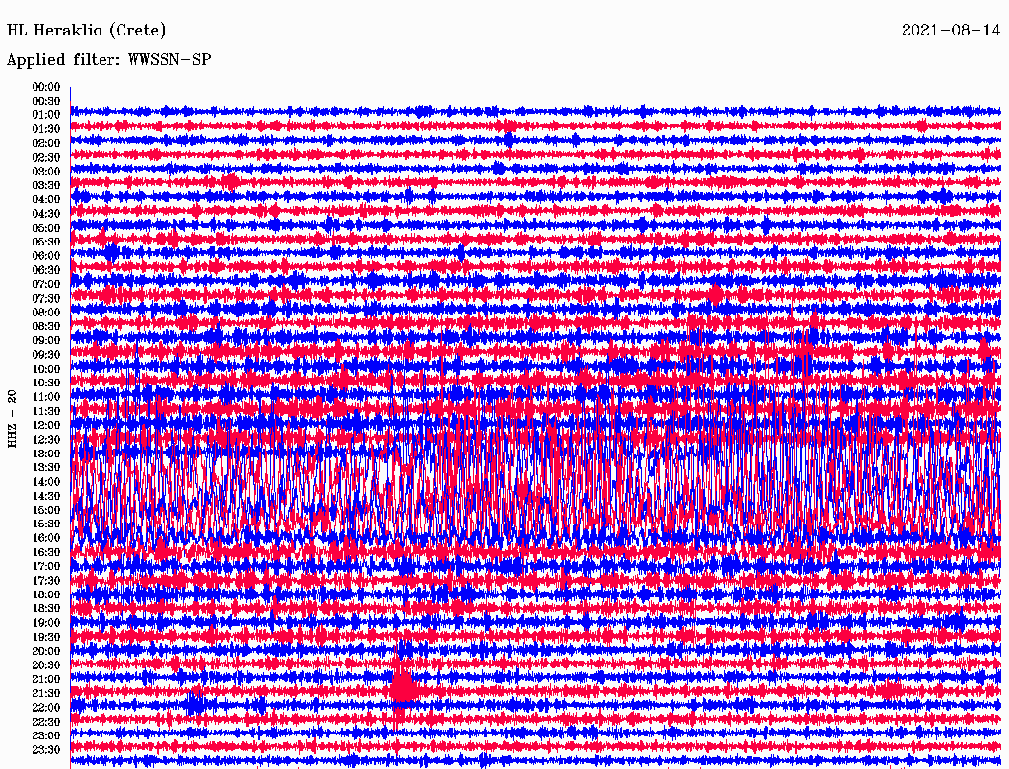
Task: Click the large red event burst on 21:30 trace
Action: pos(403,688)
